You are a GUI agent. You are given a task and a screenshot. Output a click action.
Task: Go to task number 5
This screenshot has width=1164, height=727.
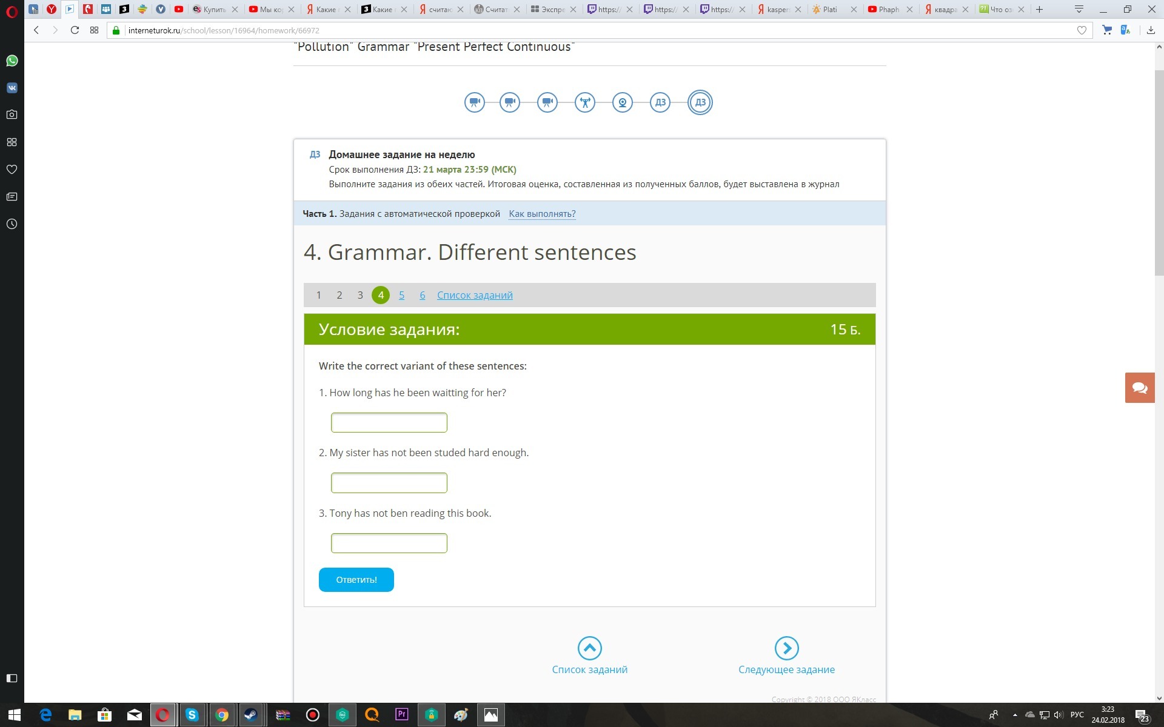401,295
